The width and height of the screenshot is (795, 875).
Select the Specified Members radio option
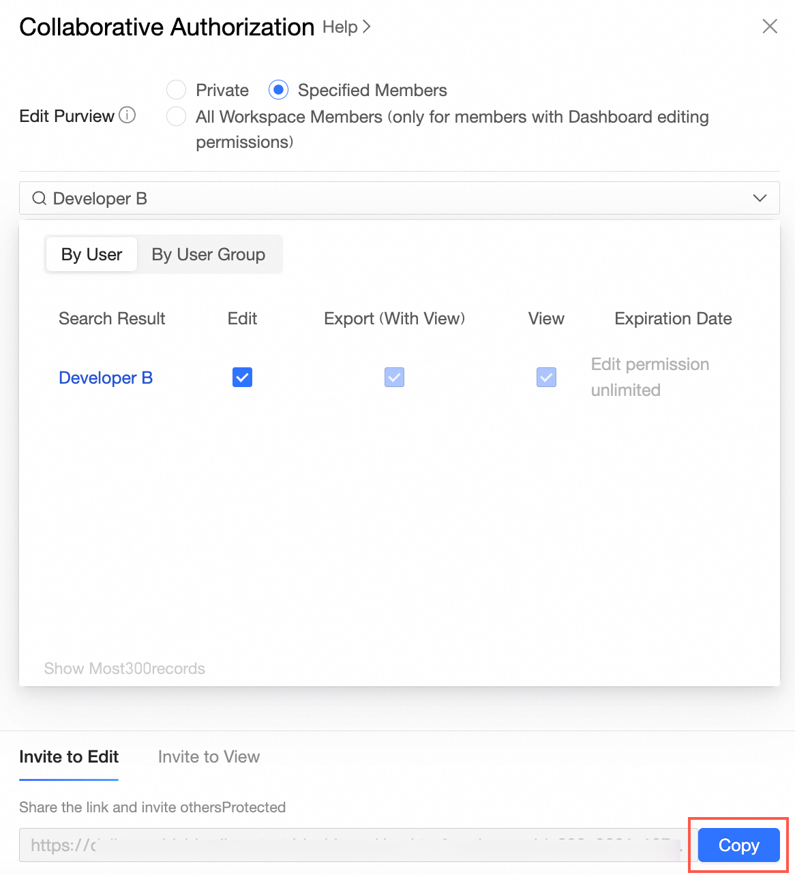coord(278,90)
